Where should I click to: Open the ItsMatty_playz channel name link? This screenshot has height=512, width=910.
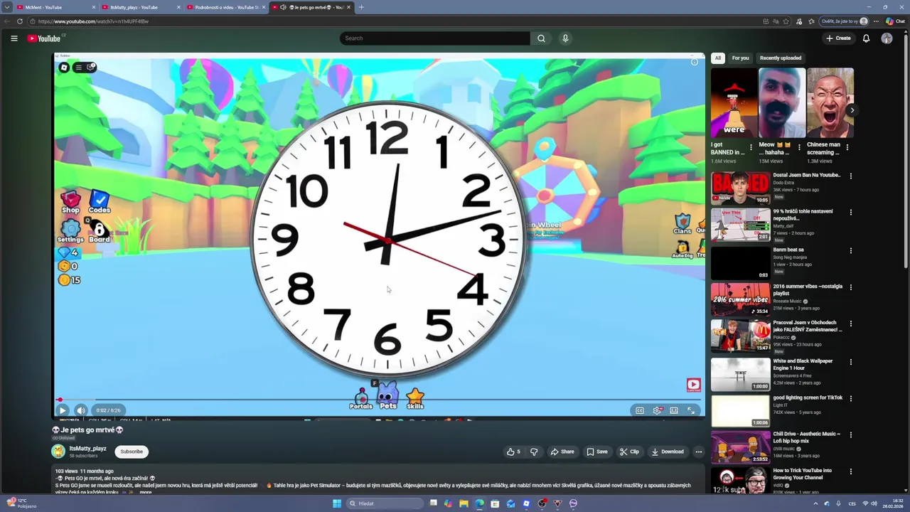[87, 449]
